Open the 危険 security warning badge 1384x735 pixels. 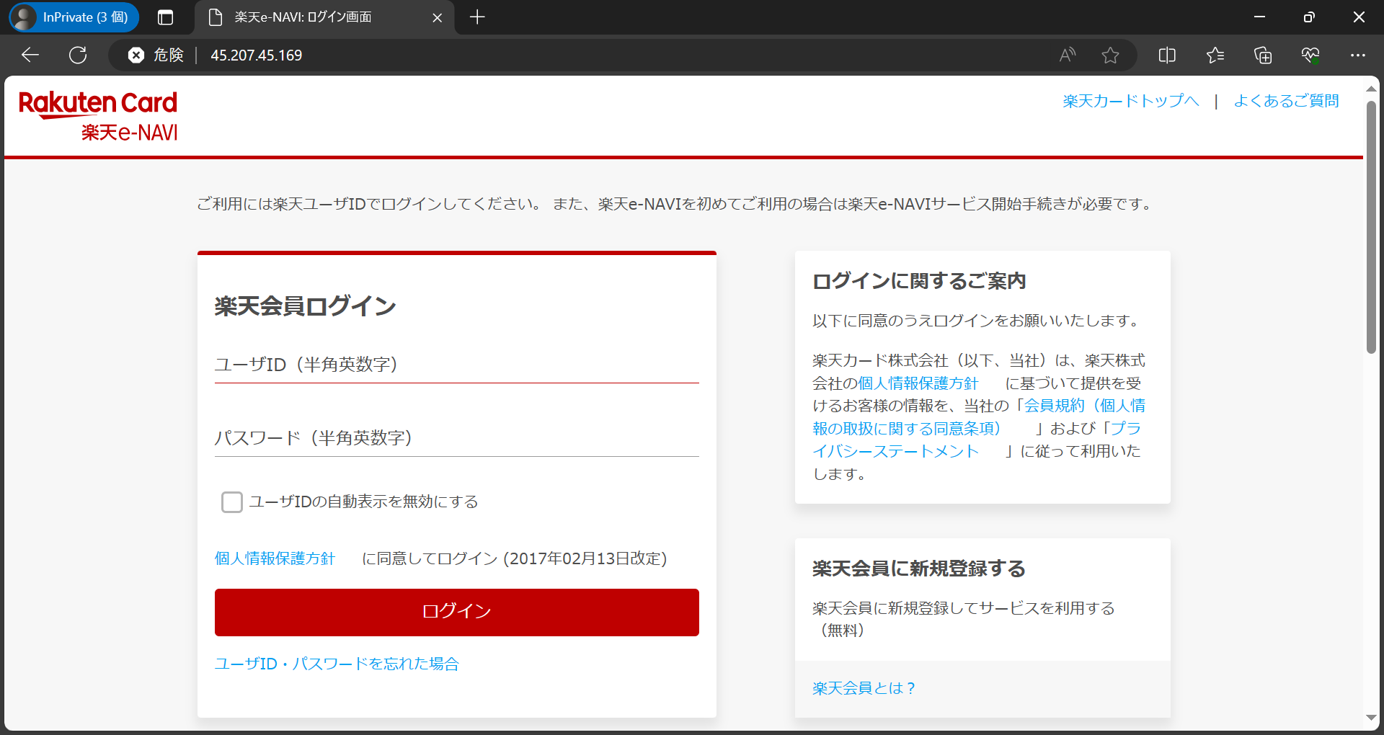click(x=156, y=55)
